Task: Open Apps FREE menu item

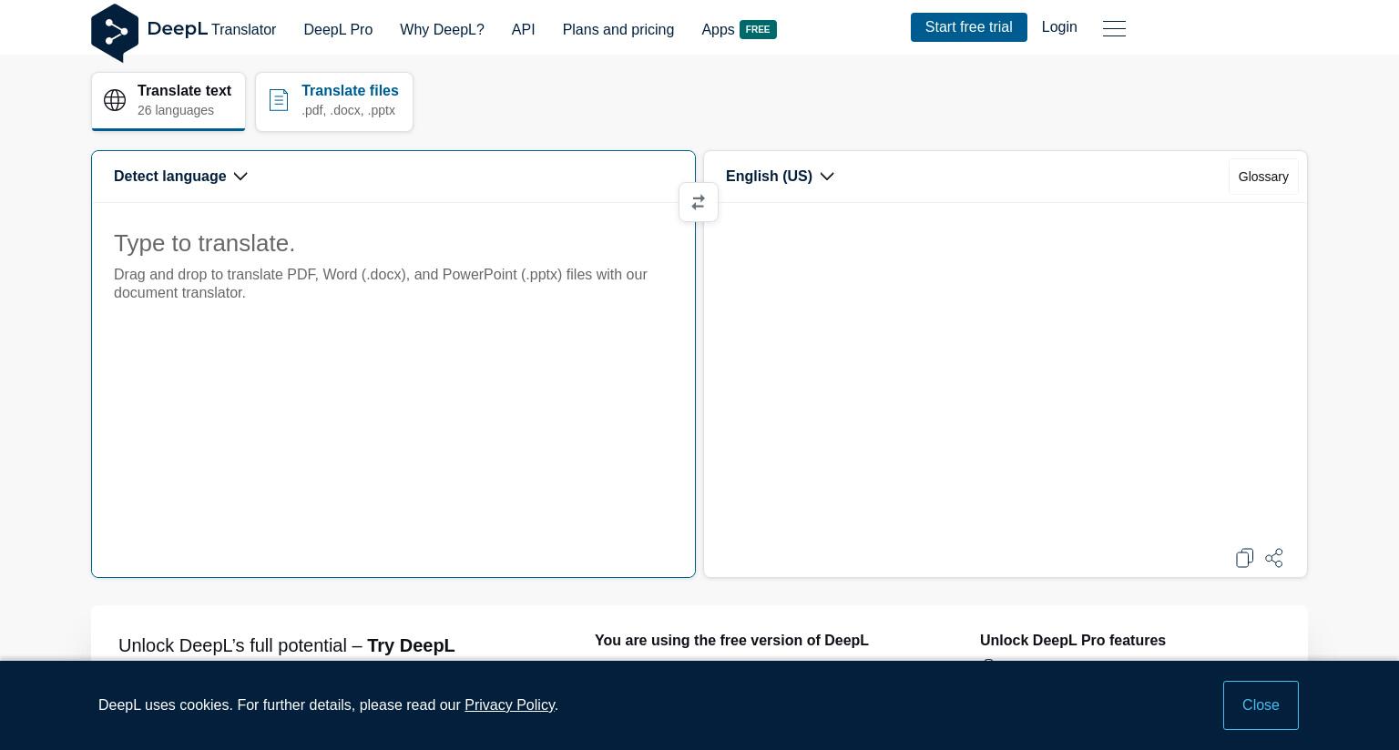Action: tap(739, 29)
